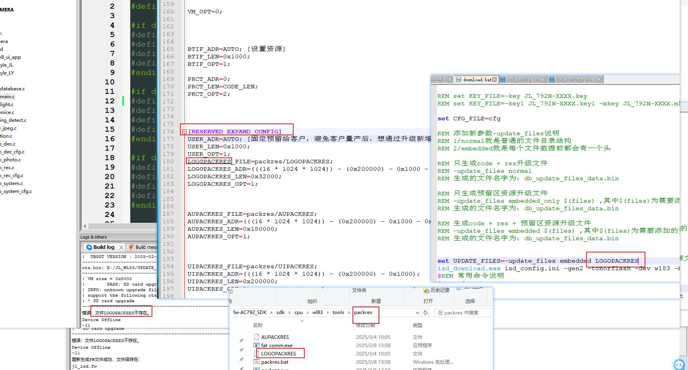Click the packres search box

coord(463,313)
